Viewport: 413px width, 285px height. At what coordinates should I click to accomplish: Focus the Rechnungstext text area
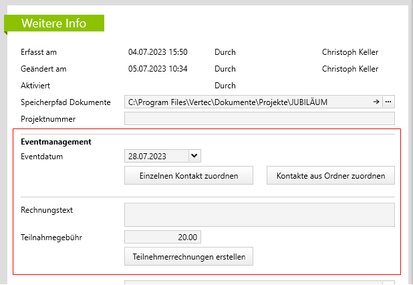pos(259,215)
